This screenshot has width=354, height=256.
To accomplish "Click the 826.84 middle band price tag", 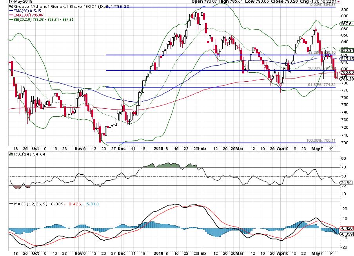I will click(347, 50).
